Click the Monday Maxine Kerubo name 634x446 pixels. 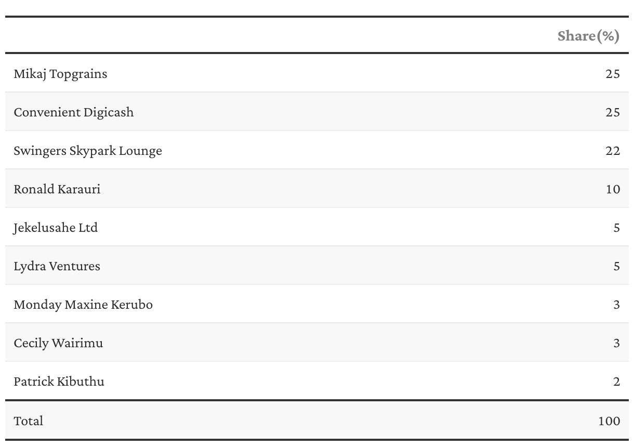pos(83,304)
